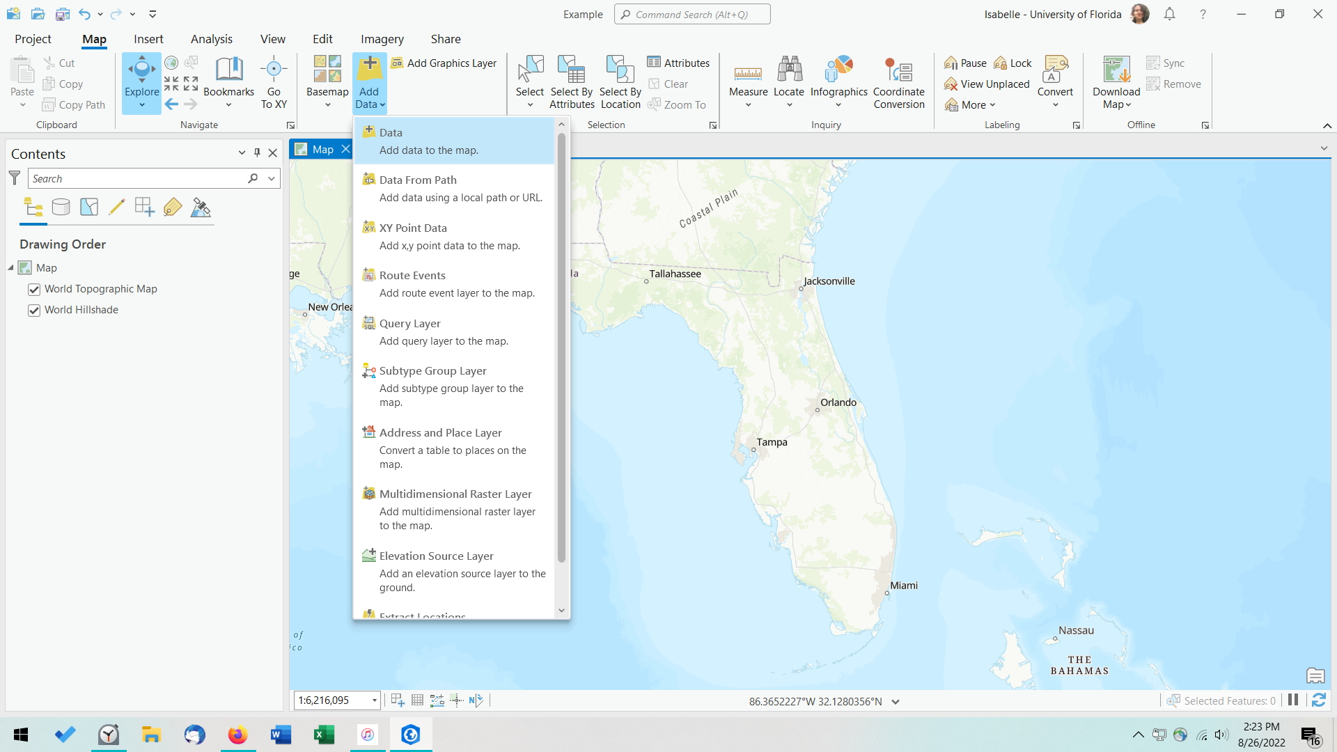Image resolution: width=1337 pixels, height=752 pixels.
Task: Choose XY Point Data from Add Data menu
Action: [x=414, y=228]
